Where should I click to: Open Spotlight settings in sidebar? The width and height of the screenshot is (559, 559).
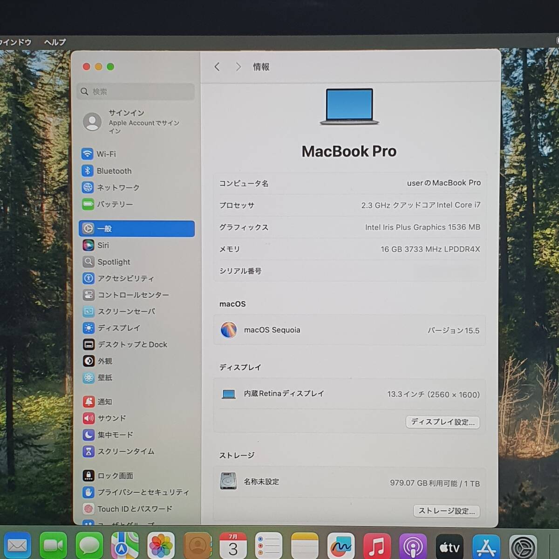pyautogui.click(x=107, y=262)
